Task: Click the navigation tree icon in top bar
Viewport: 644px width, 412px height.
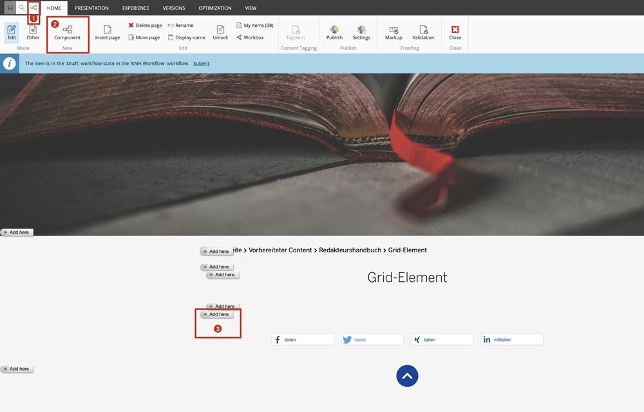Action: (x=33, y=8)
